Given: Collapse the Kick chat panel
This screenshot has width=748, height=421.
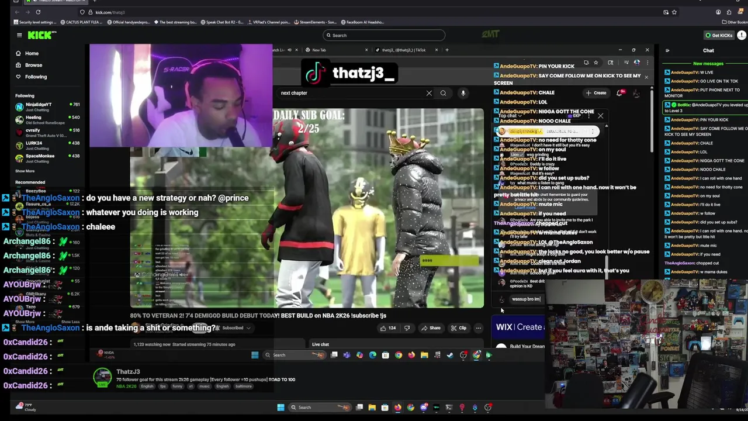Looking at the screenshot, I should pos(667,50).
